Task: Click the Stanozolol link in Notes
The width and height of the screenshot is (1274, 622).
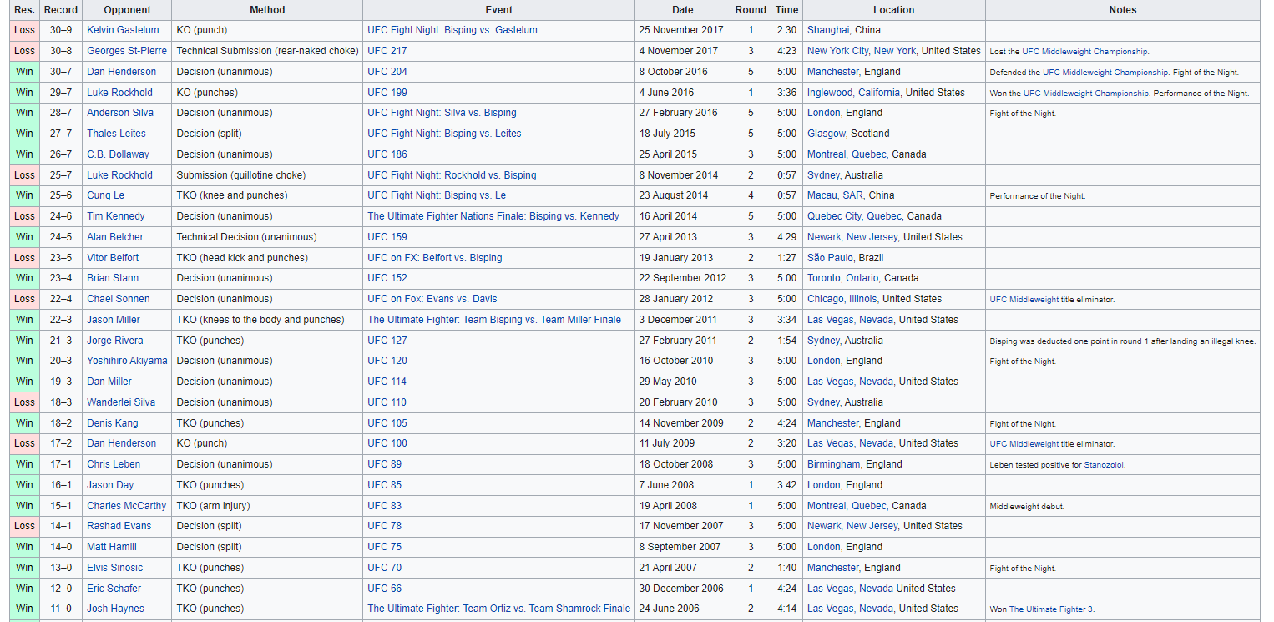Action: pyautogui.click(x=1104, y=465)
